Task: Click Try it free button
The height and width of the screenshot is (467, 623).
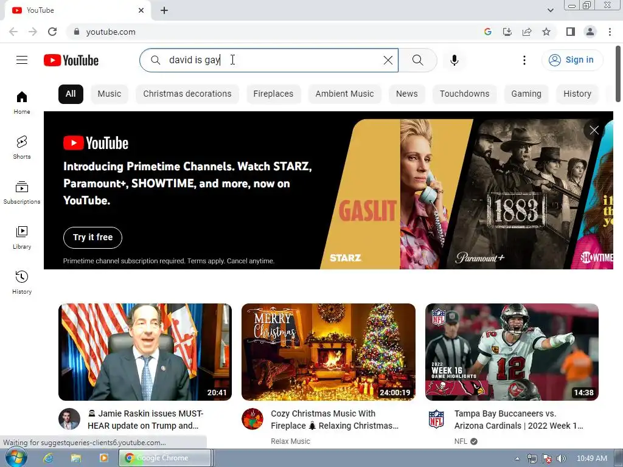Action: point(92,238)
